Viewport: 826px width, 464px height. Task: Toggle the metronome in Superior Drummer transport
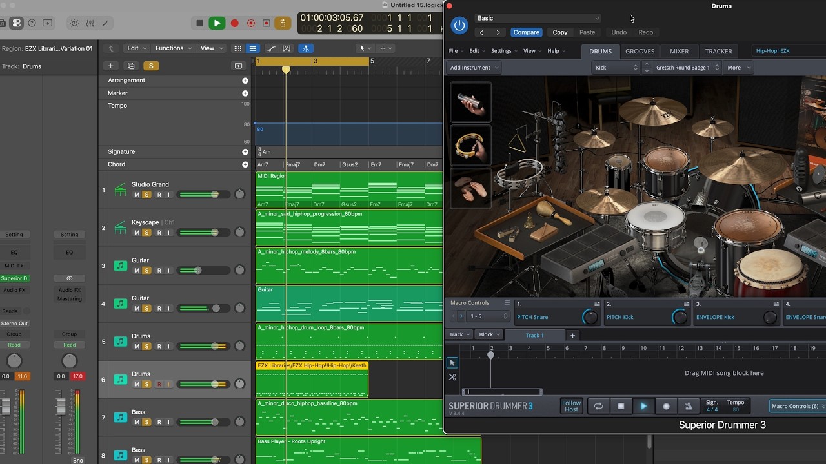689,406
